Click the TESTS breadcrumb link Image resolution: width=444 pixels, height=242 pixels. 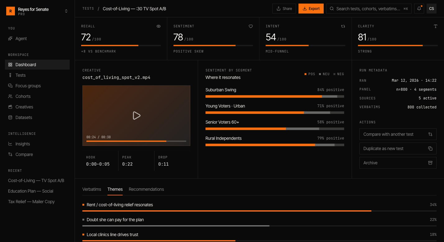click(x=88, y=9)
